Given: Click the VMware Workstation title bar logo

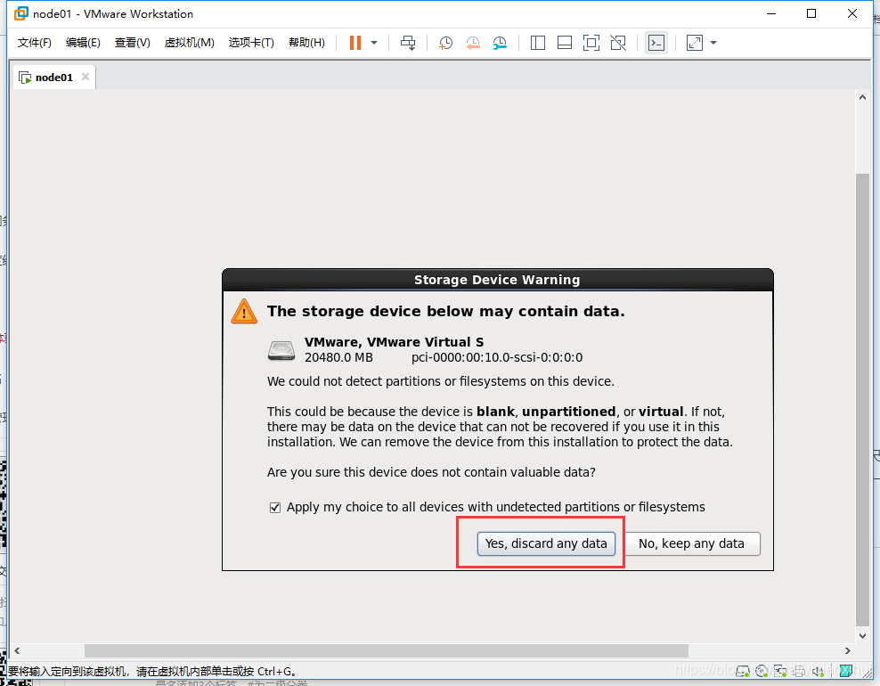Looking at the screenshot, I should pos(21,13).
